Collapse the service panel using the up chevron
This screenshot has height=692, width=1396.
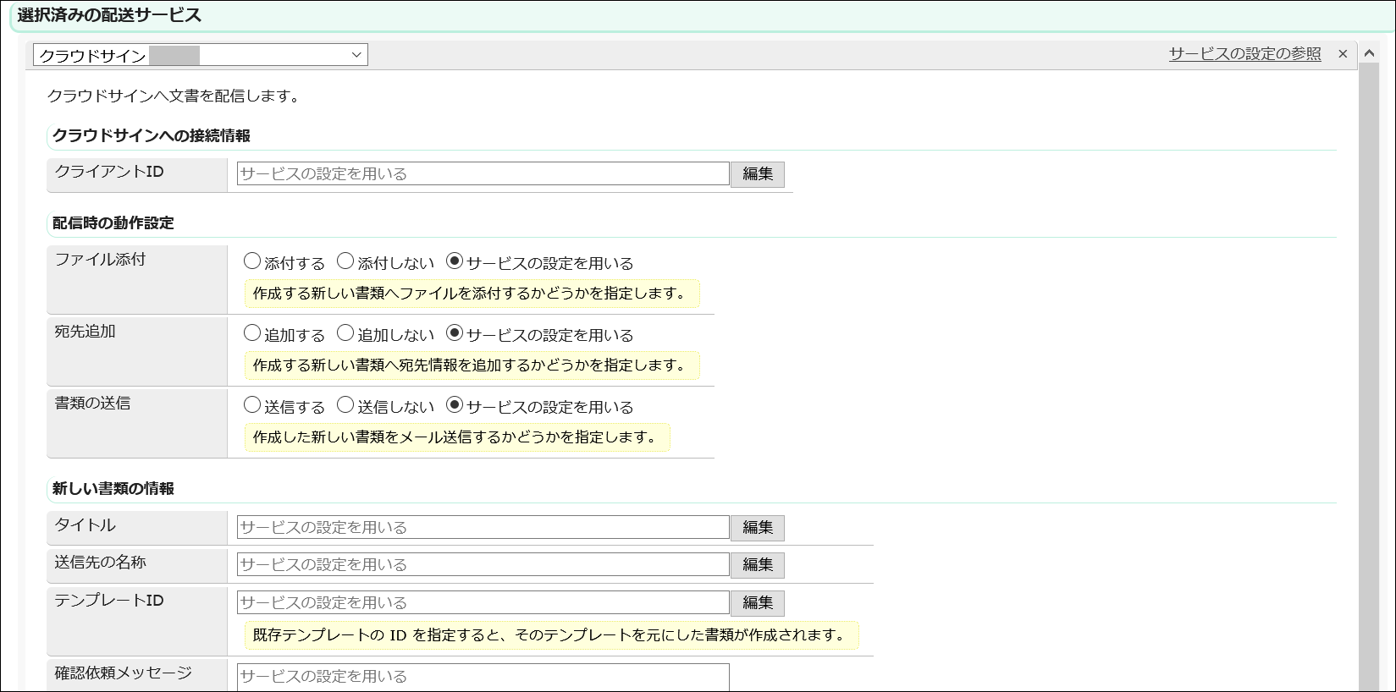tap(1369, 54)
